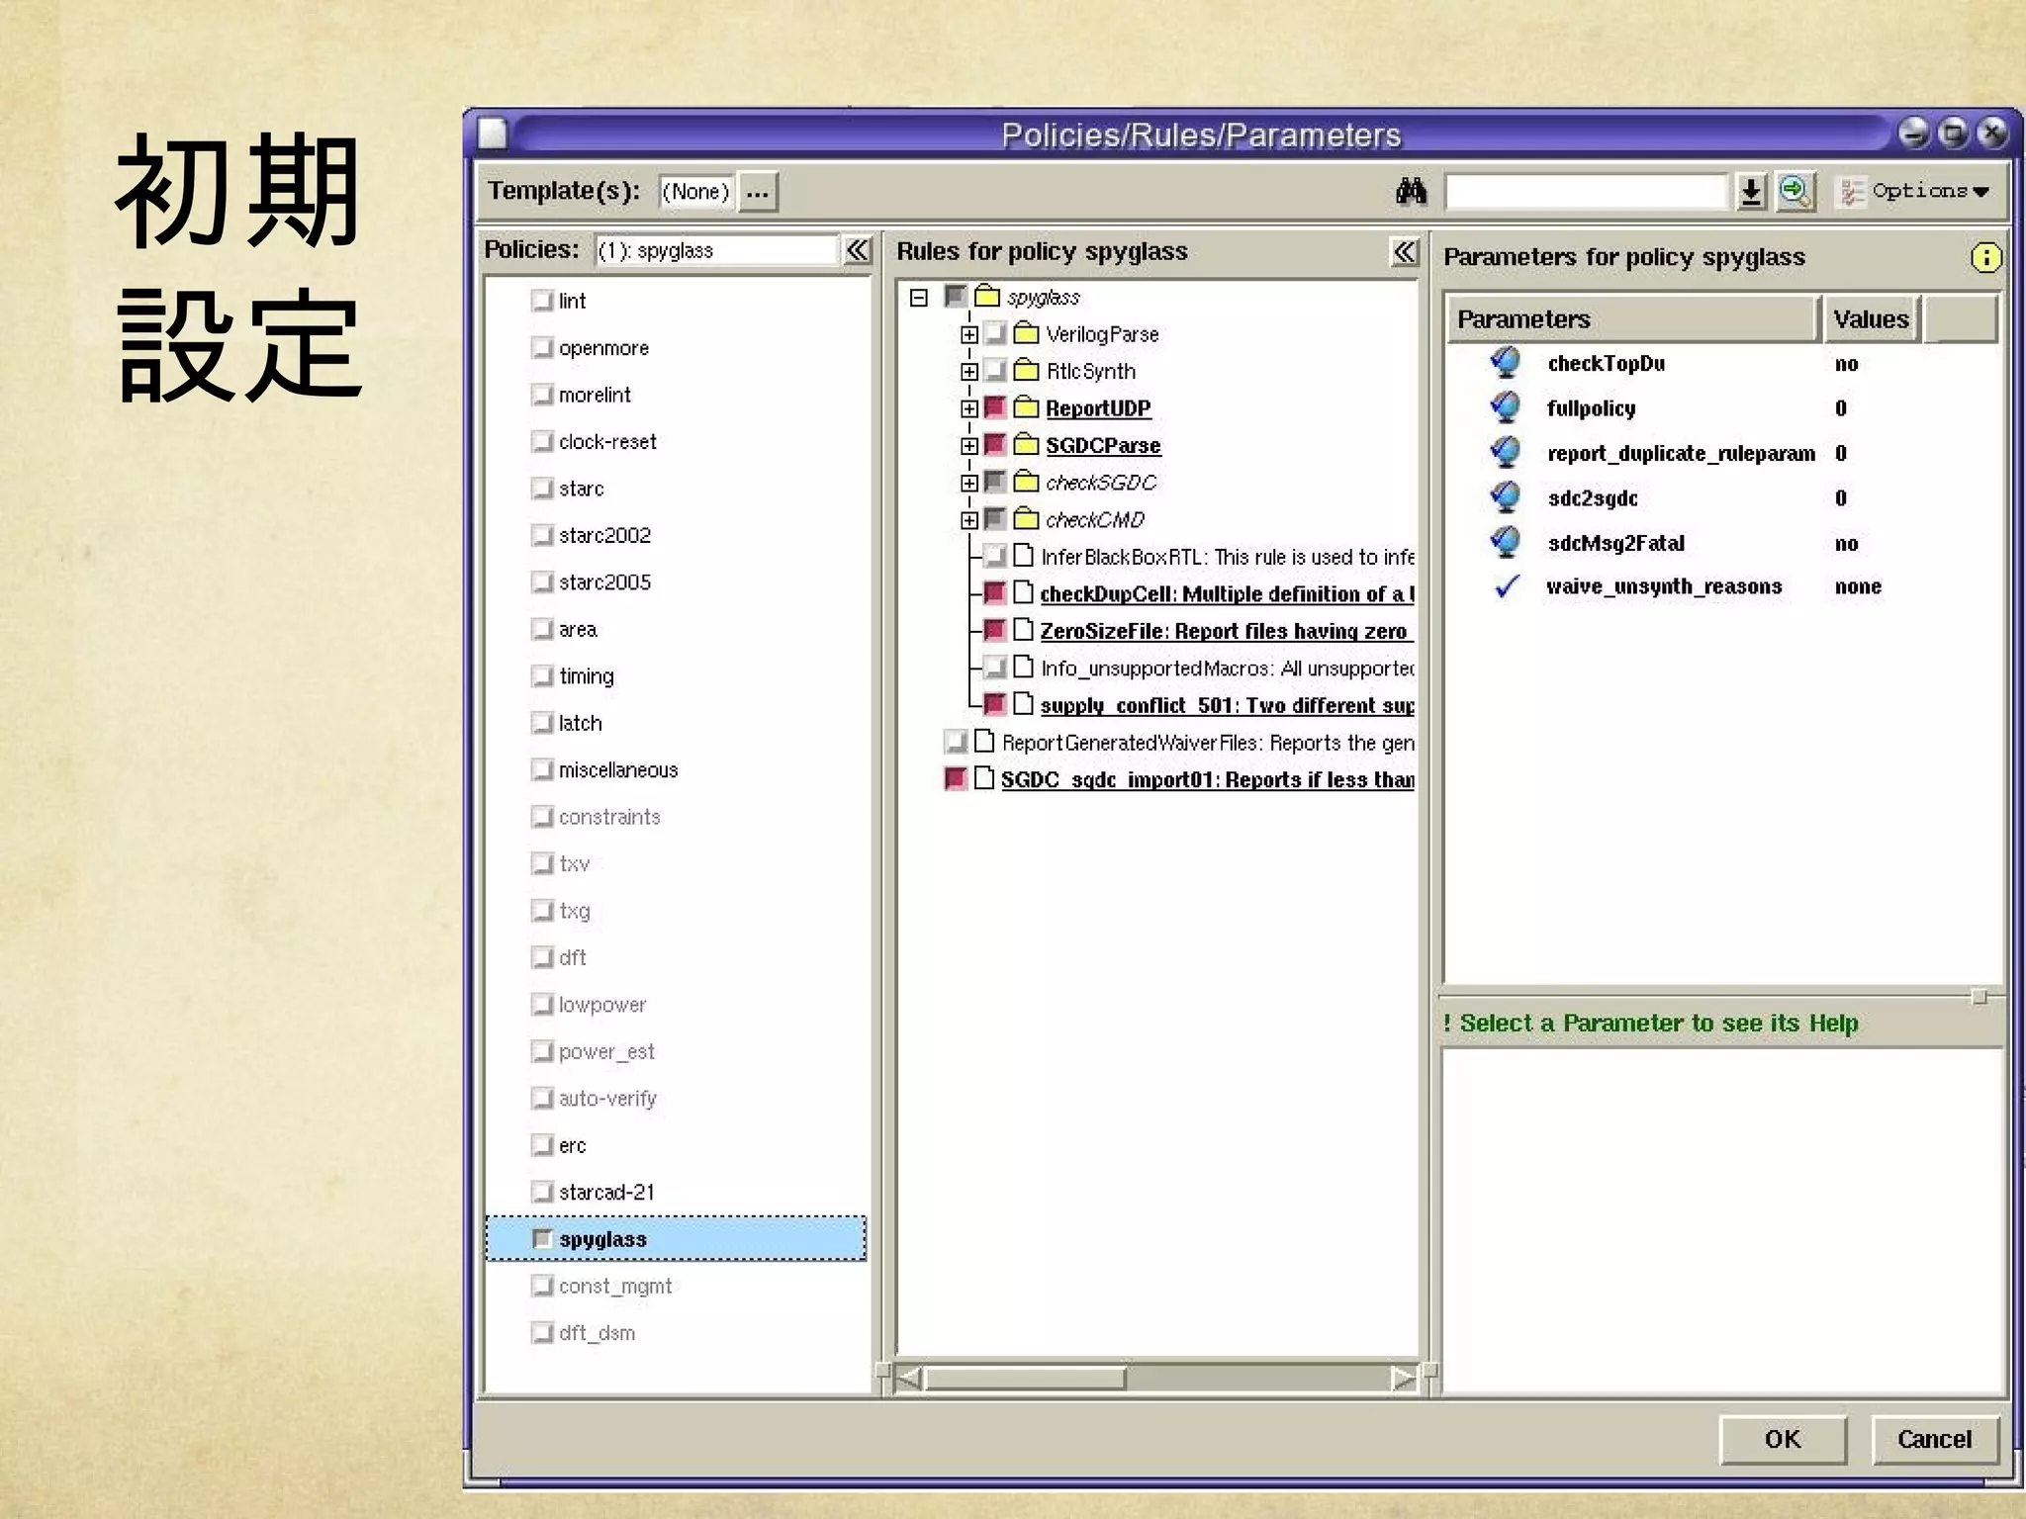Click the yellow info icon in Parameters panel
The width and height of the screenshot is (2026, 1519).
click(x=1985, y=257)
